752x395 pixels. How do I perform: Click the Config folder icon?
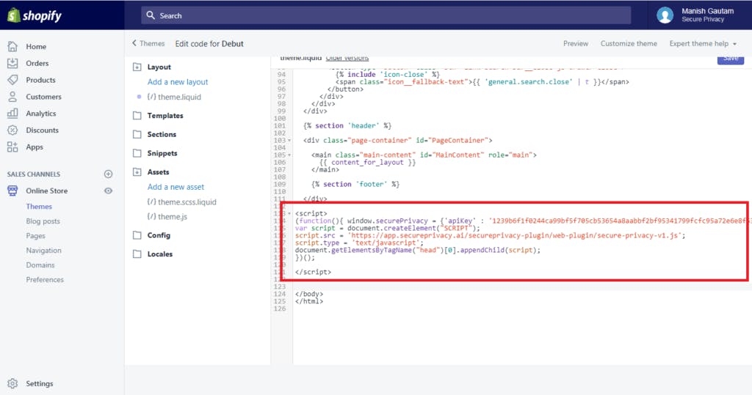(x=137, y=235)
